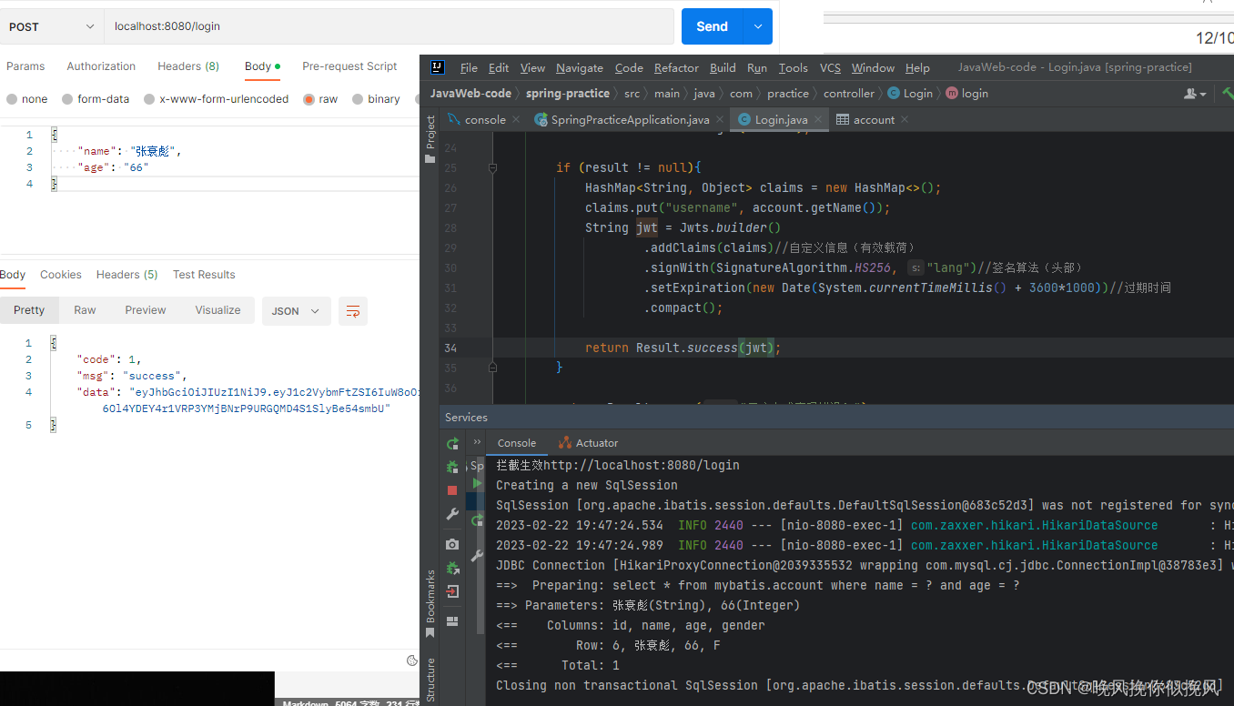Screen dimensions: 1234x706
Task: Click the Exit icon with red arrow
Action: [452, 591]
